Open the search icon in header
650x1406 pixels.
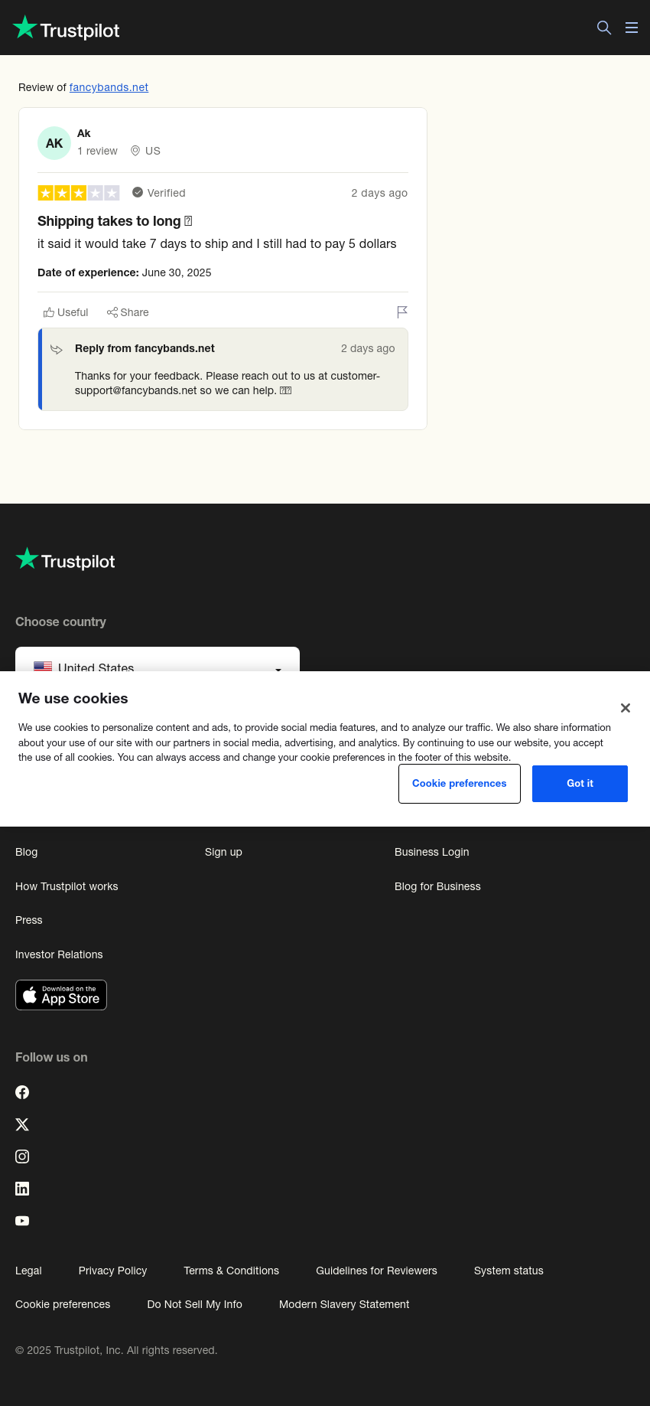[604, 28]
